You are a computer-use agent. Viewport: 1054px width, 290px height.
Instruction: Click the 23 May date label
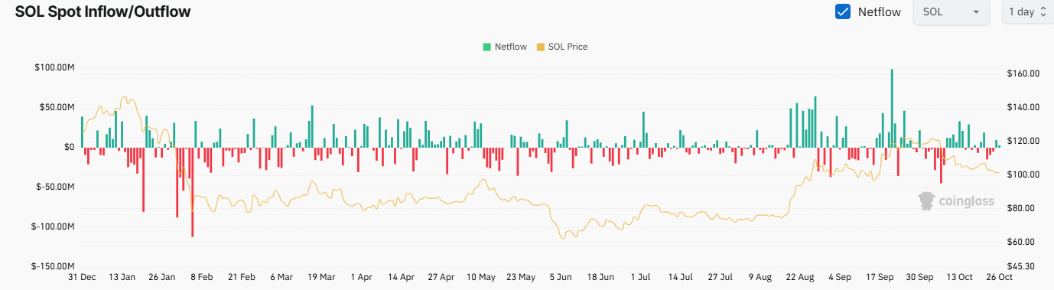pyautogui.click(x=520, y=277)
